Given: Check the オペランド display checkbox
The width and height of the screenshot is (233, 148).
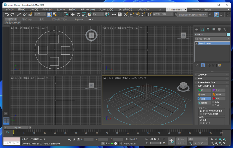Looking at the screenshot, I should point(201,123).
